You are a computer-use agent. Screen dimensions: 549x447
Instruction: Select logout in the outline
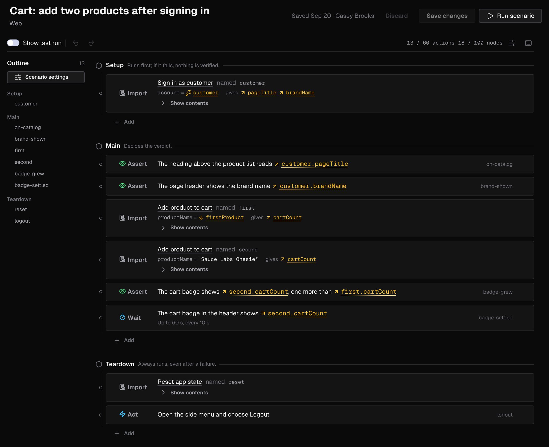[x=22, y=221]
